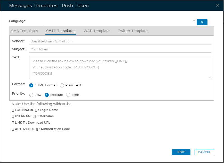Select the SMTP Templates tab
Viewport: 224px width, 163px height.
coord(61,31)
